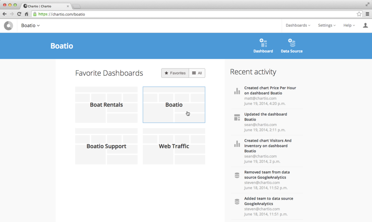Reload the page with refresh icon
Image resolution: width=372 pixels, height=222 pixels.
pos(19,14)
